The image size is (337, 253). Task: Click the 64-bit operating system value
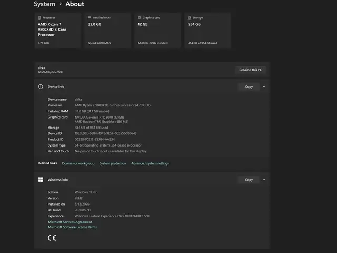pyautogui.click(x=108, y=145)
